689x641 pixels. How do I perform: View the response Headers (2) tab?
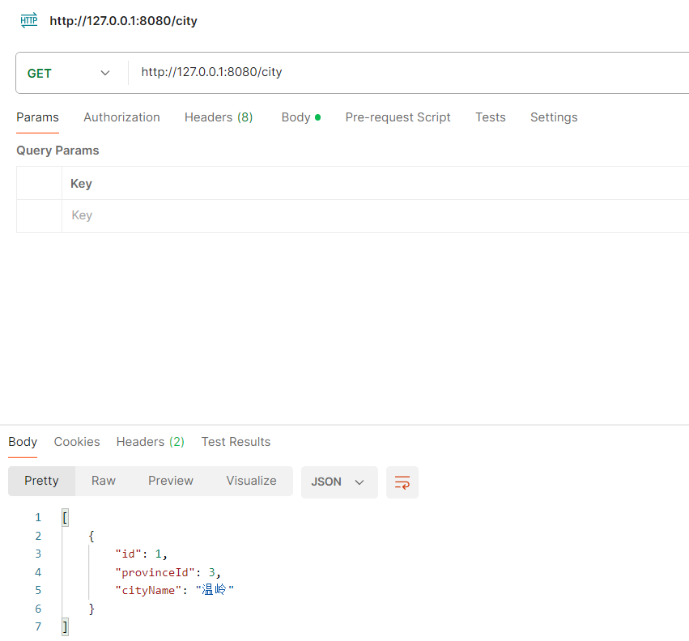click(x=151, y=442)
